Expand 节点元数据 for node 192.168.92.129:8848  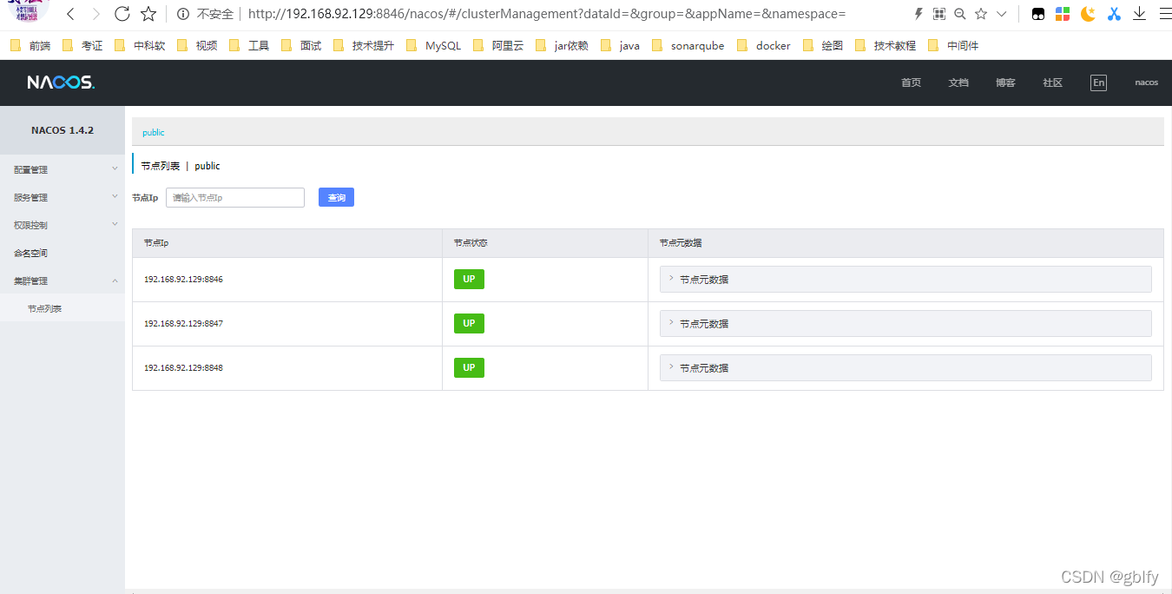905,367
